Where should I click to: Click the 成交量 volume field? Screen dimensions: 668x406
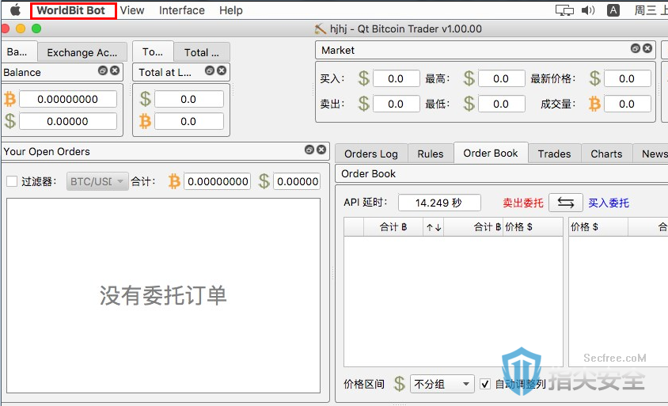point(627,104)
